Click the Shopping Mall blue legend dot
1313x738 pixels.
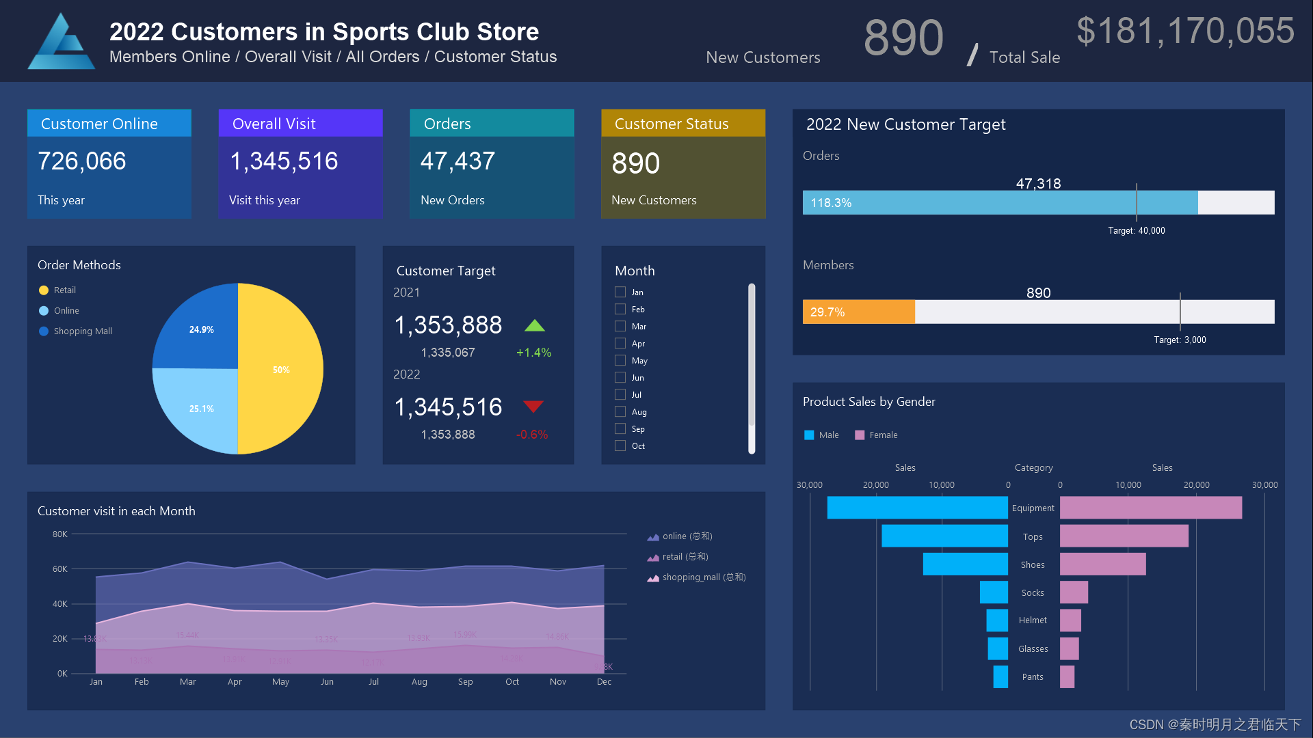click(x=44, y=331)
